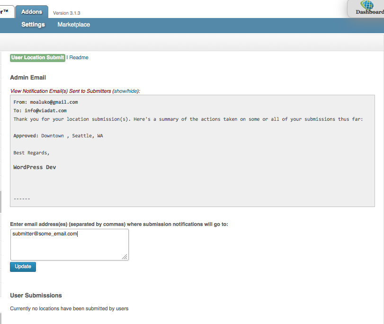Click the User Submissions section heading
384x324 pixels.
(x=36, y=296)
